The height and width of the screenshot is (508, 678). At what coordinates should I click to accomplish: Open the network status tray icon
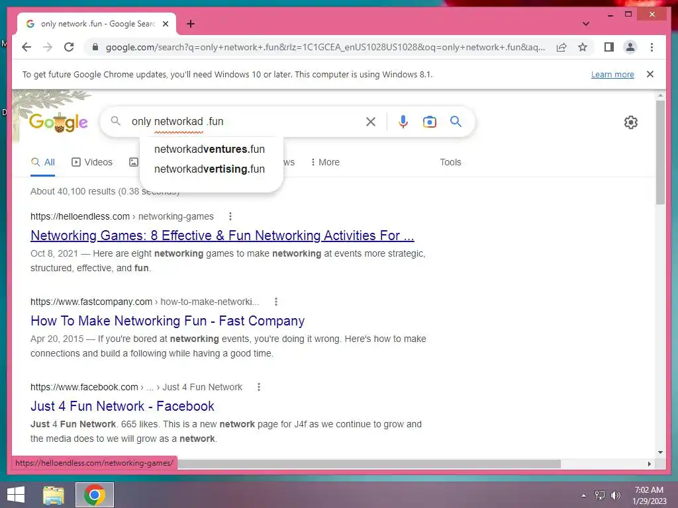[600, 495]
